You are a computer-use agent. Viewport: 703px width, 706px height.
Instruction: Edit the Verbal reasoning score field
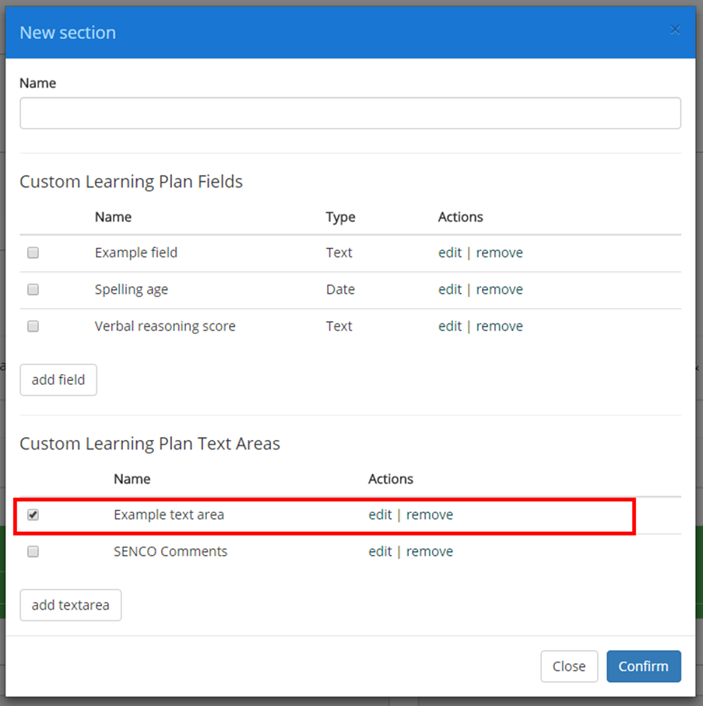(450, 326)
